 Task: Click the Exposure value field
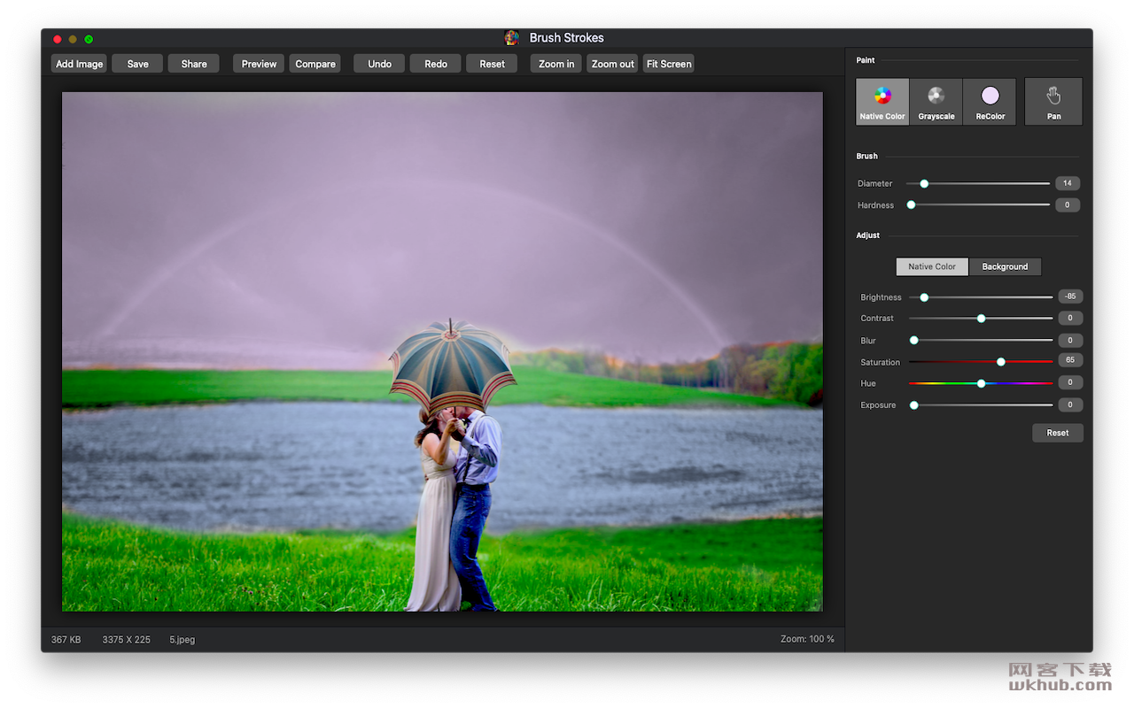pyautogui.click(x=1070, y=404)
